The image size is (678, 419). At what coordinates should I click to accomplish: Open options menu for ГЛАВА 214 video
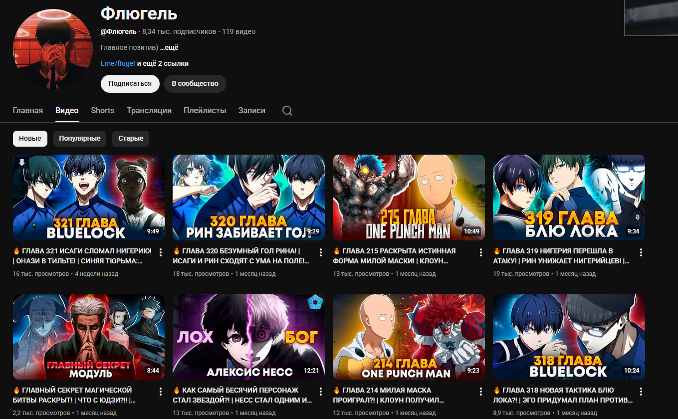pos(481,392)
